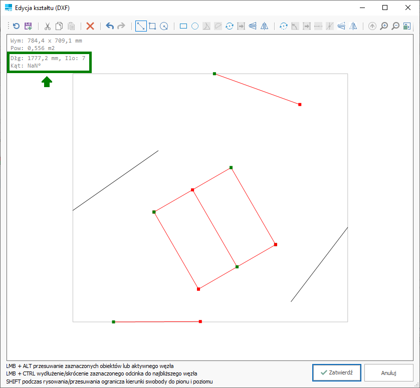The width and height of the screenshot is (420, 388).
Task: Click the purple save icon
Action: tap(28, 26)
